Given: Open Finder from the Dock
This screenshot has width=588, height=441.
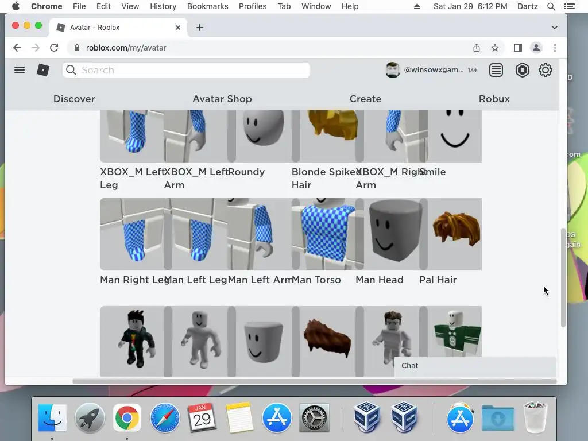Looking at the screenshot, I should pyautogui.click(x=52, y=417).
